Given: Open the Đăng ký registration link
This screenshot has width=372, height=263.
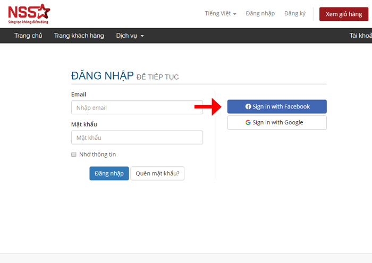Looking at the screenshot, I should click(x=294, y=13).
